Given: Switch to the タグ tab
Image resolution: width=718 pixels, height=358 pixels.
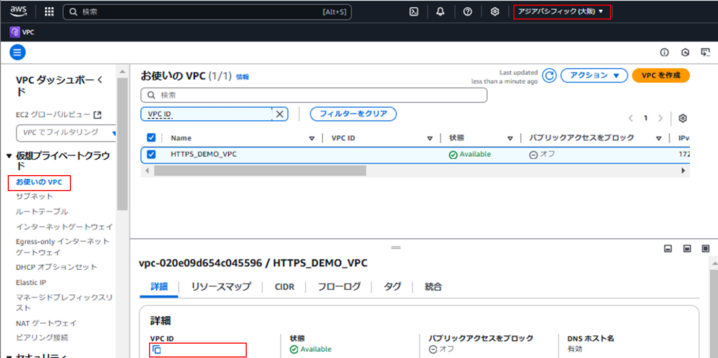Looking at the screenshot, I should click(393, 287).
